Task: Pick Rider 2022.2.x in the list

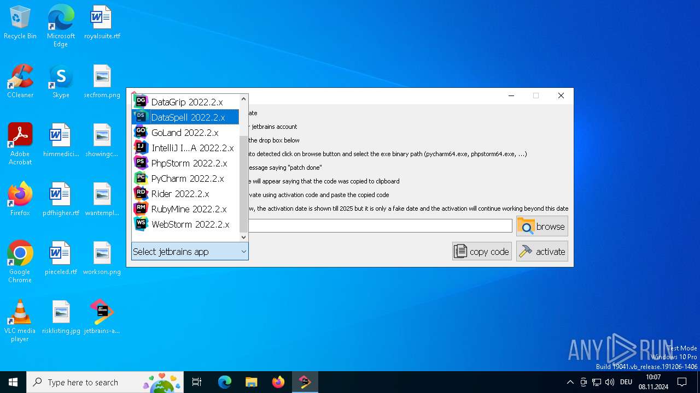Action: coord(185,194)
